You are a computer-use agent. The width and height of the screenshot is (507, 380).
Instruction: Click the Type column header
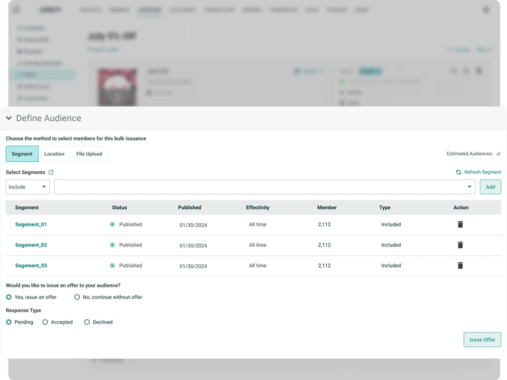click(x=385, y=207)
